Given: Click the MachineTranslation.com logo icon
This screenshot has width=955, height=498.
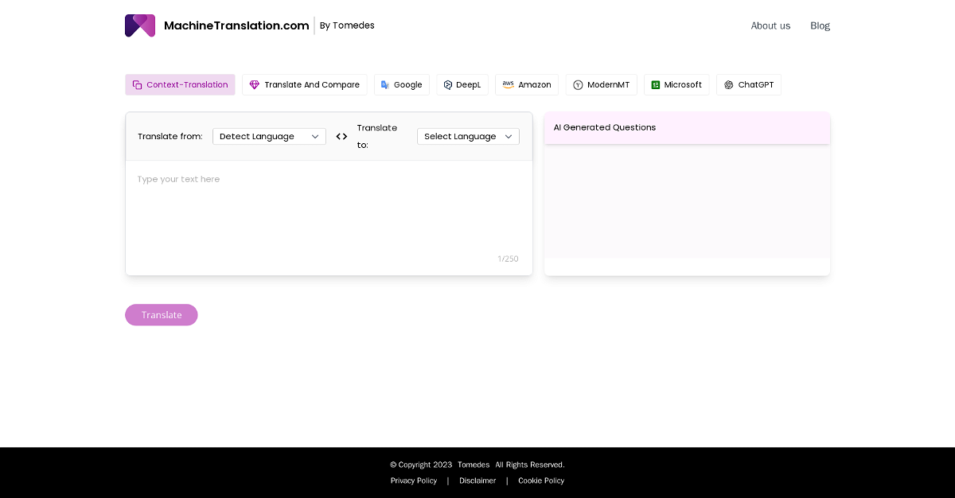Looking at the screenshot, I should [x=140, y=25].
